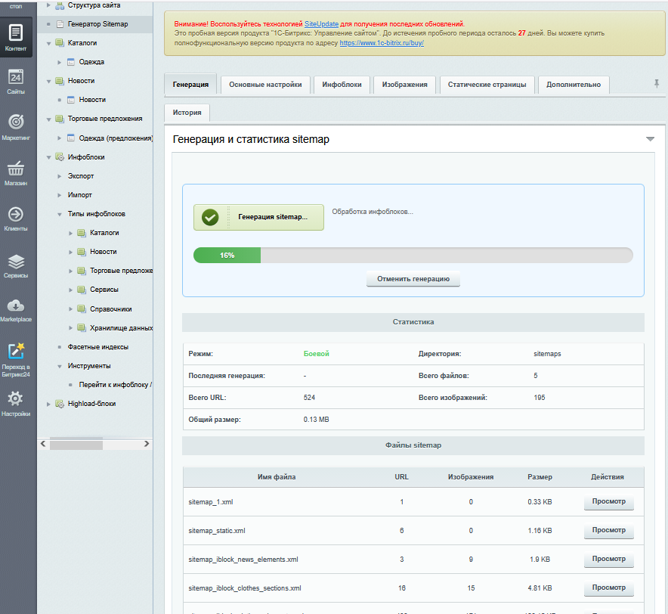668x614 pixels.
Task: Open the Marketplace cloud icon
Action: [x=16, y=309]
